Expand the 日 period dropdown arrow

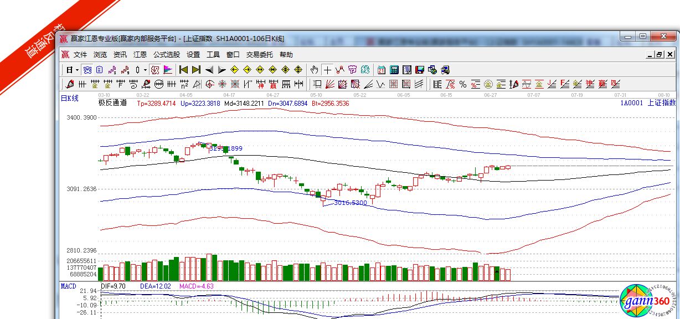(76, 70)
